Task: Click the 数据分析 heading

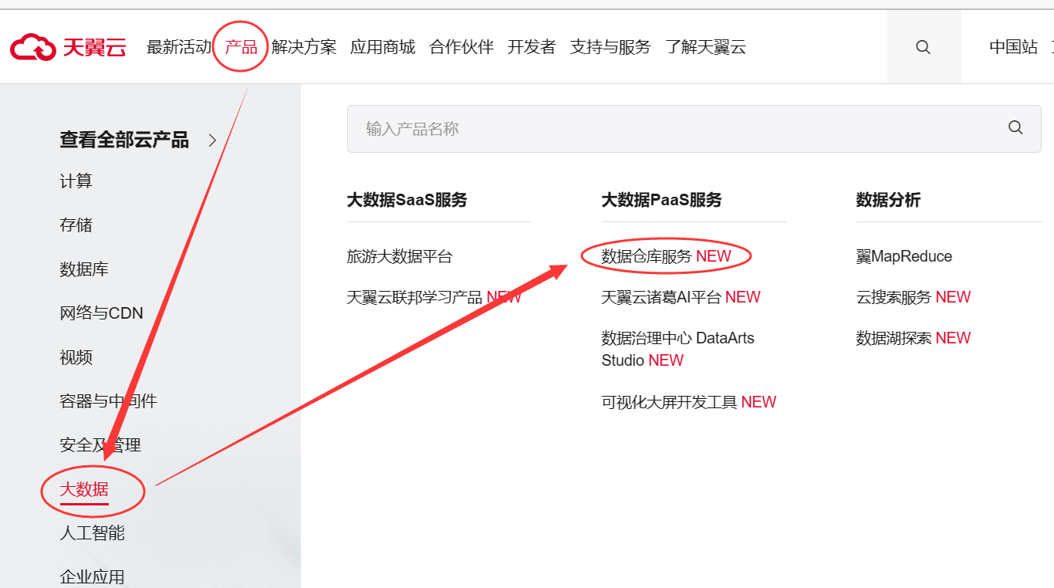Action: 889,200
